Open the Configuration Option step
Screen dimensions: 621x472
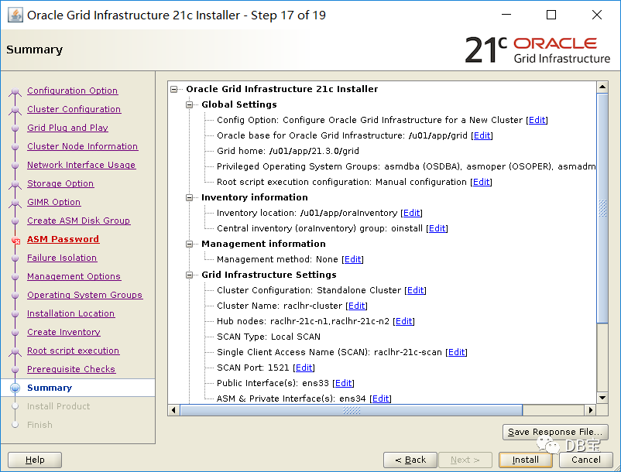[73, 91]
